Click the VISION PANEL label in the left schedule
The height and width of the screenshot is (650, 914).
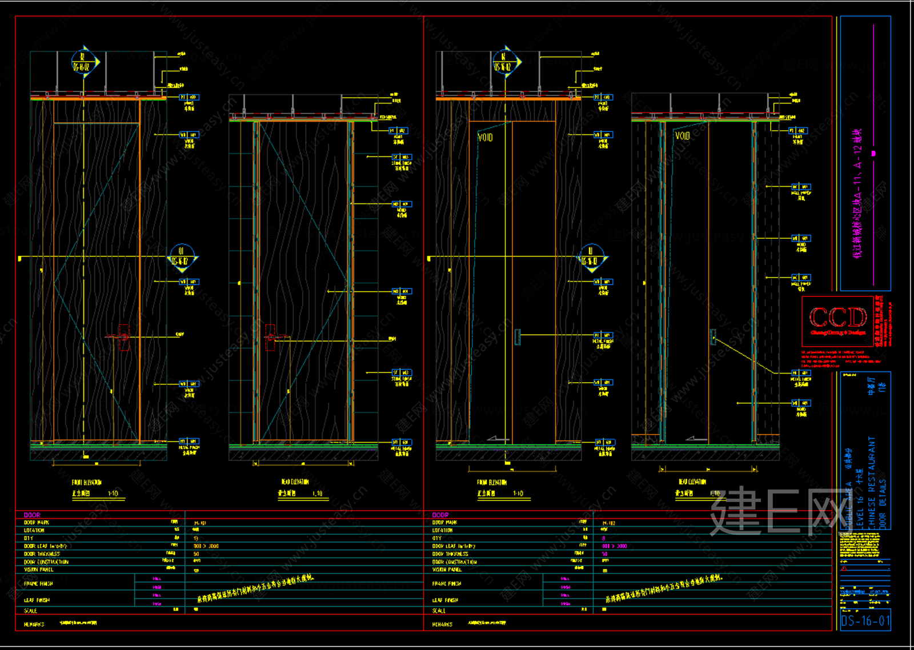point(39,570)
